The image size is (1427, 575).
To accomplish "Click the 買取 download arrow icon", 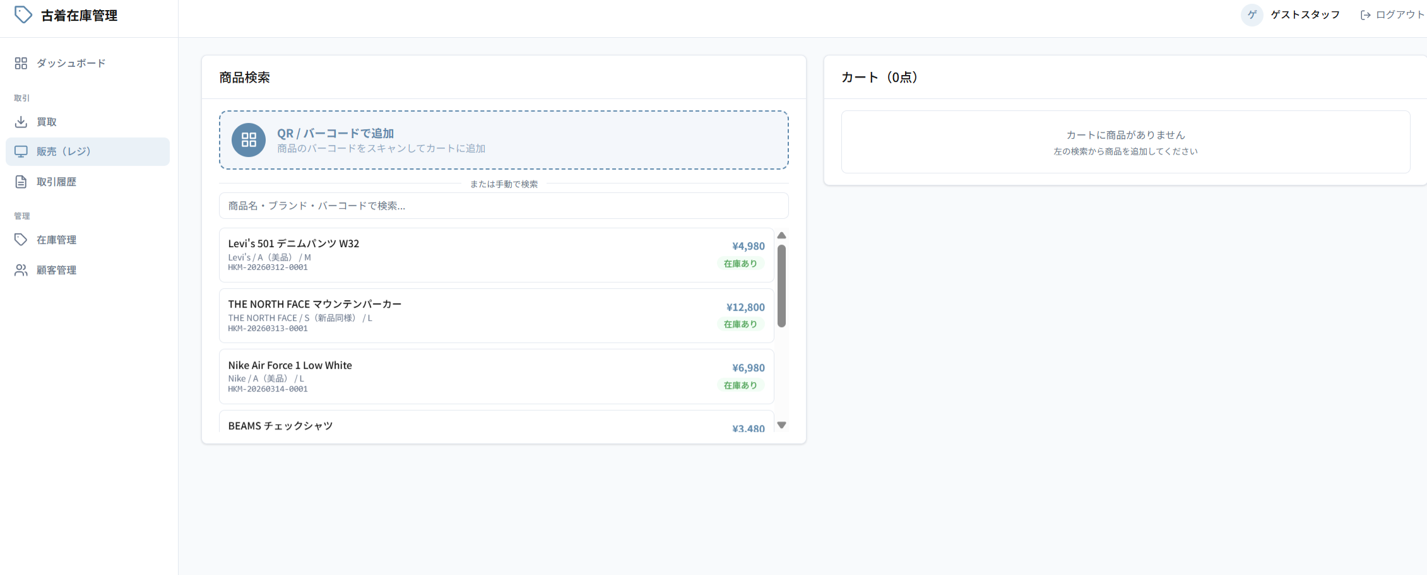I will [21, 122].
